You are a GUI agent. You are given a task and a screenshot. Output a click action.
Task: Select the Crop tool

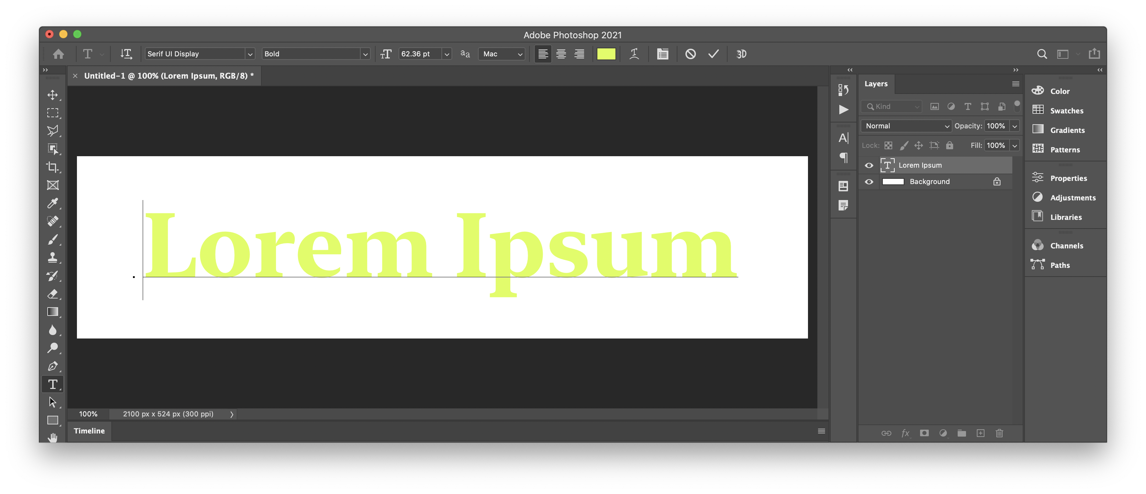point(53,167)
